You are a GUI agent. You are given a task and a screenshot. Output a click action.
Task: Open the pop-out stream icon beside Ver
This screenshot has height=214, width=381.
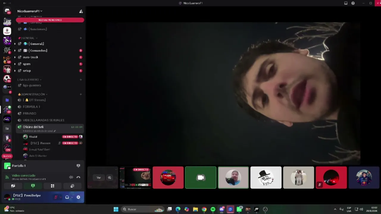pyautogui.click(x=110, y=178)
